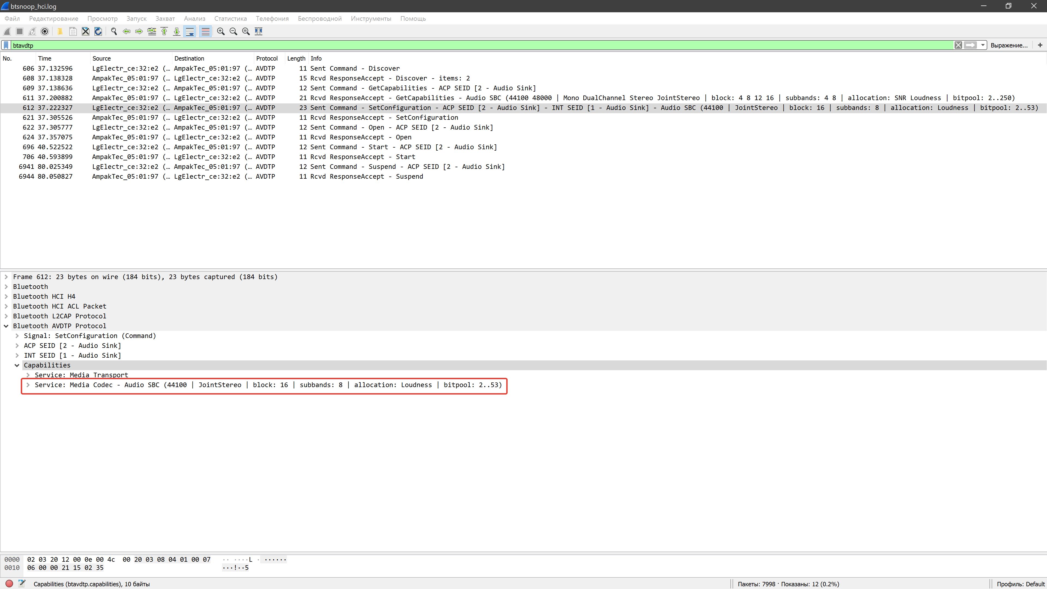Collapse the Bluetooth AVDTP Protocol tree
The image size is (1047, 589).
coord(6,326)
